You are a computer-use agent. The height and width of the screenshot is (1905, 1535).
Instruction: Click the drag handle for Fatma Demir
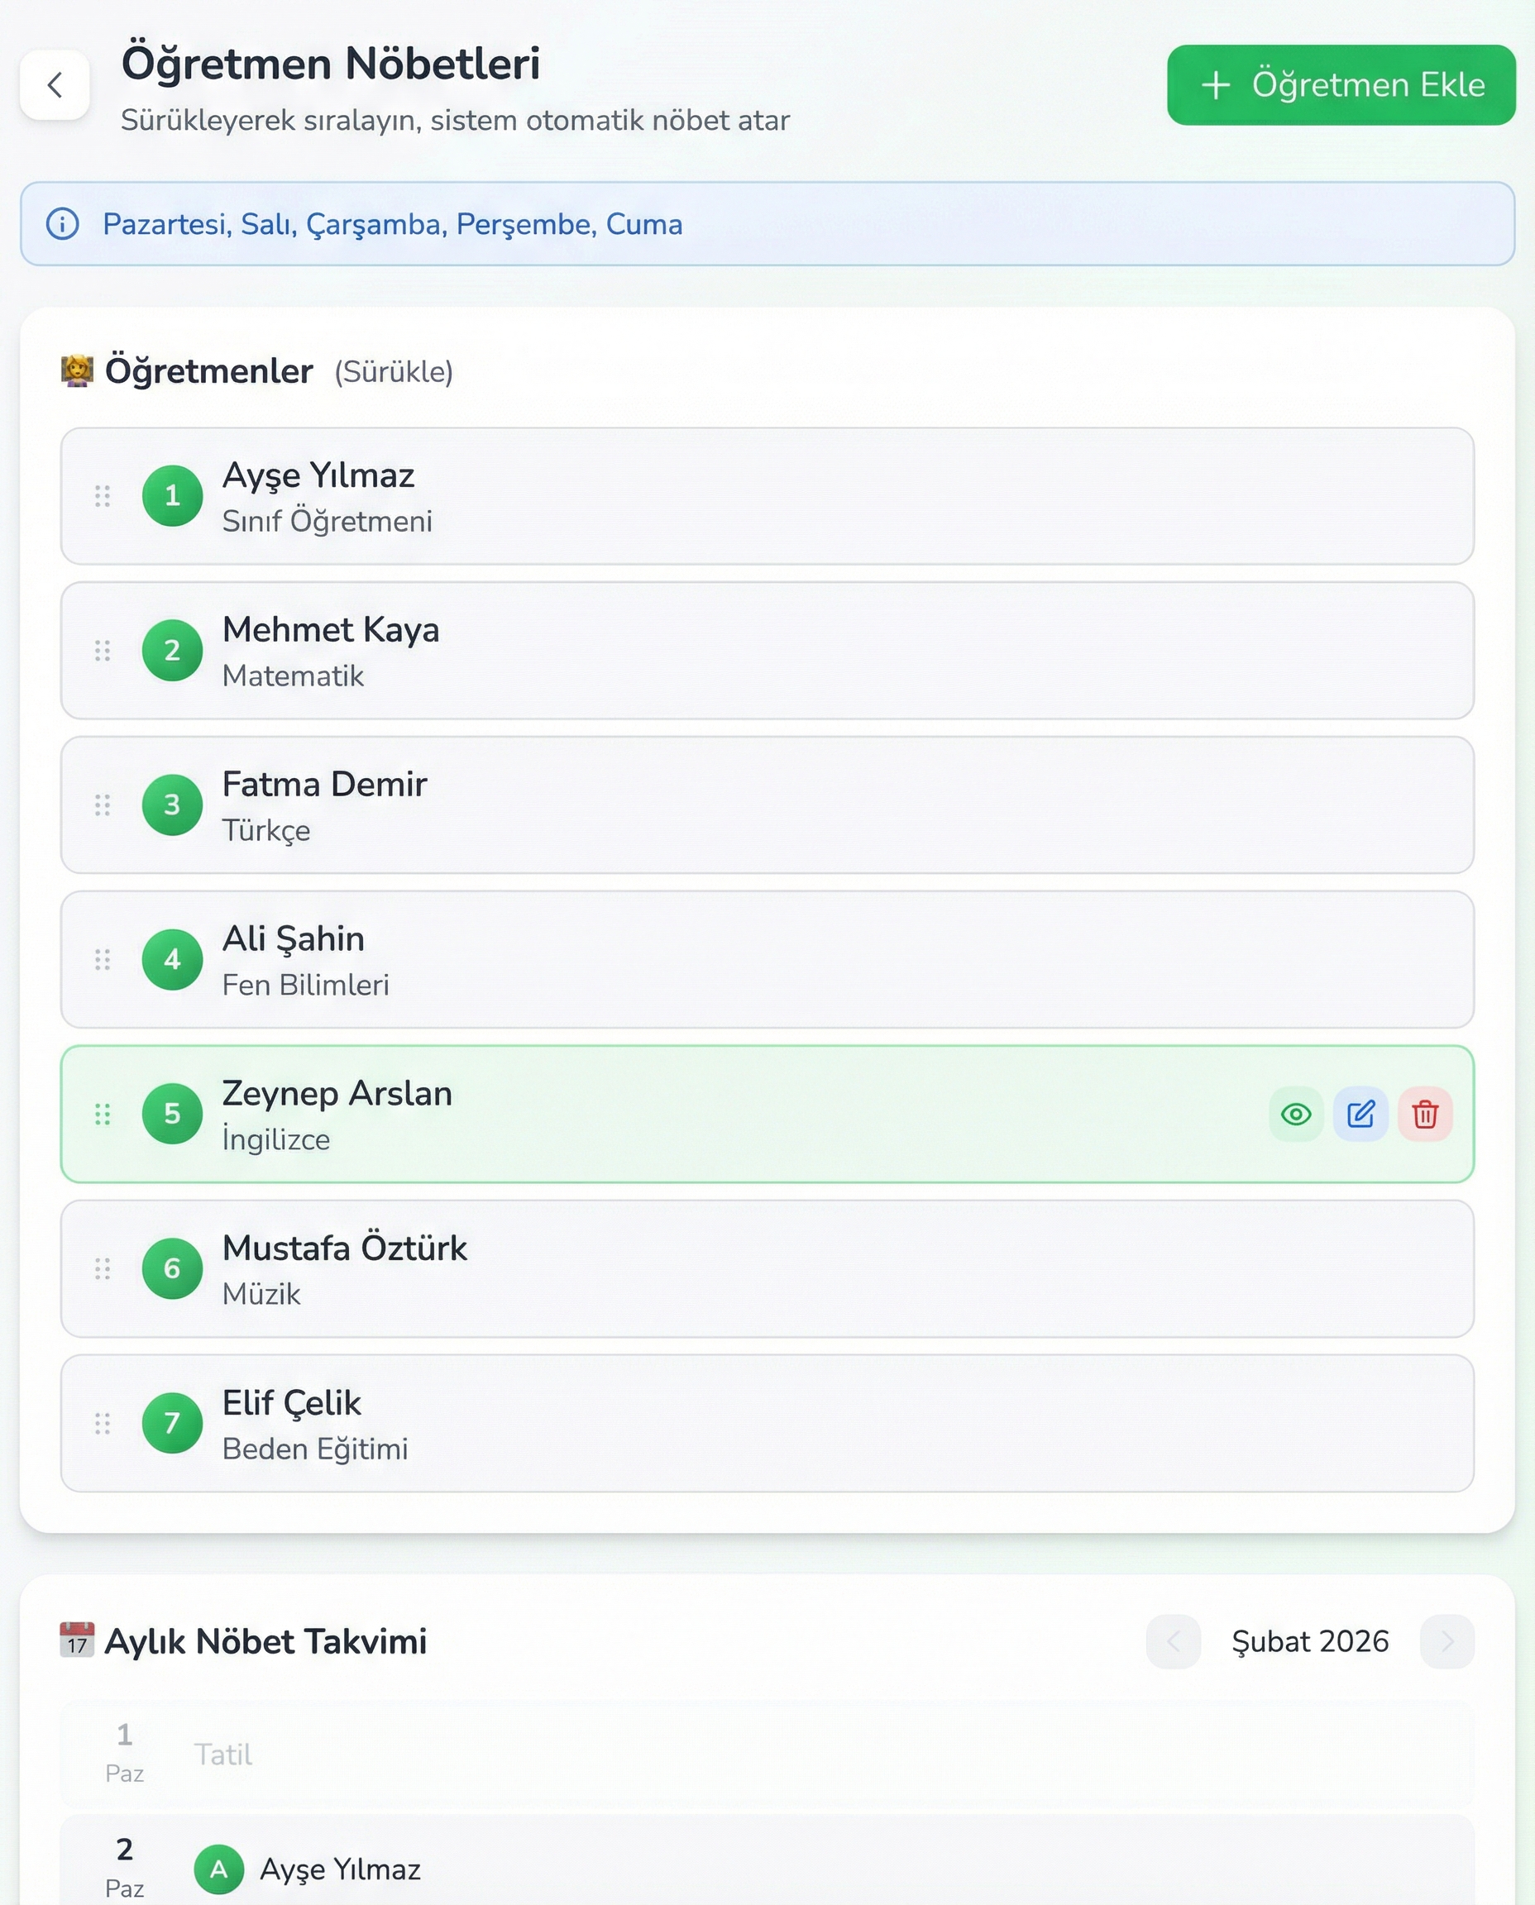click(x=103, y=804)
